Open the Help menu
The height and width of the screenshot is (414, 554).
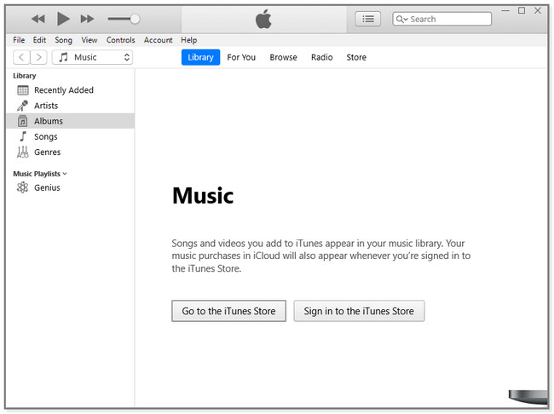[x=189, y=40]
